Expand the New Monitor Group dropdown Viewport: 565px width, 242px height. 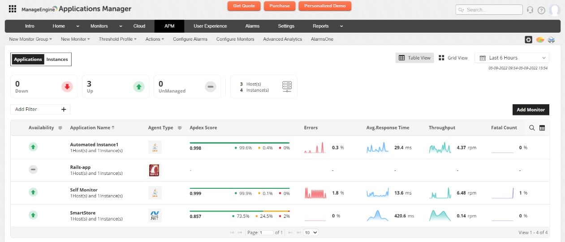click(x=30, y=39)
